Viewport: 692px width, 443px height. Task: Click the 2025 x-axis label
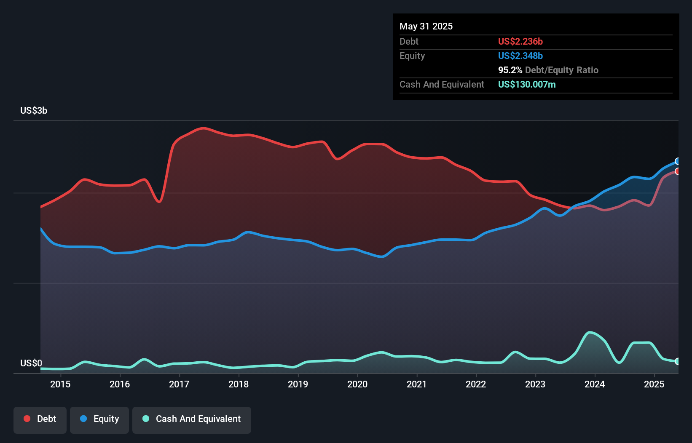pyautogui.click(x=654, y=384)
